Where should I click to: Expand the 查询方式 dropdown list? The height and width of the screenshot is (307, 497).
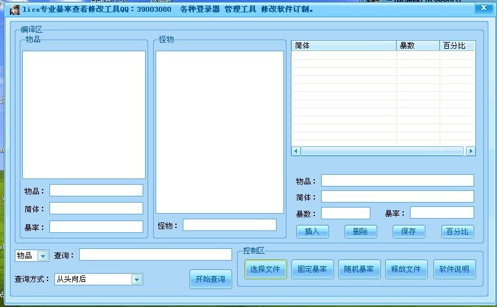(x=136, y=279)
